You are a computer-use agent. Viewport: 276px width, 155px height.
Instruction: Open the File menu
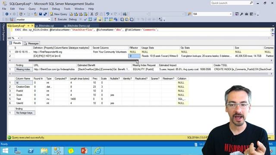point(4,9)
